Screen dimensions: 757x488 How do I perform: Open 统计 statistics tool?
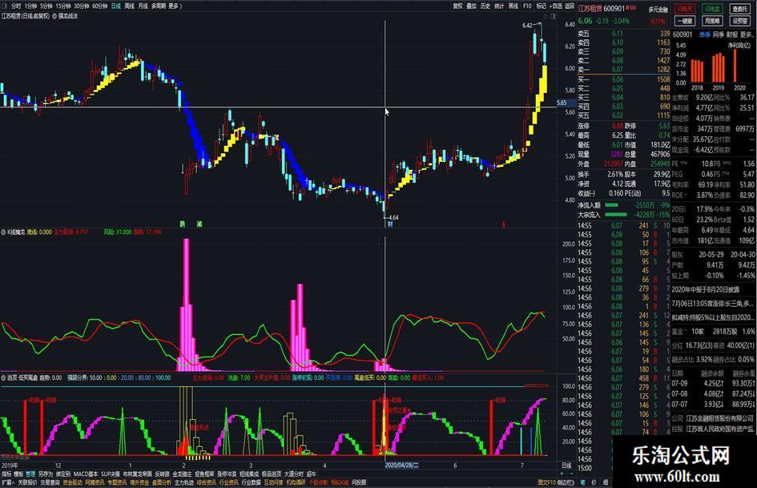coord(499,6)
